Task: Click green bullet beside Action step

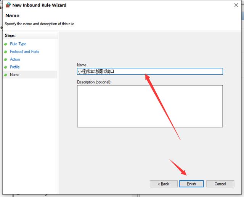Action: coord(5,59)
